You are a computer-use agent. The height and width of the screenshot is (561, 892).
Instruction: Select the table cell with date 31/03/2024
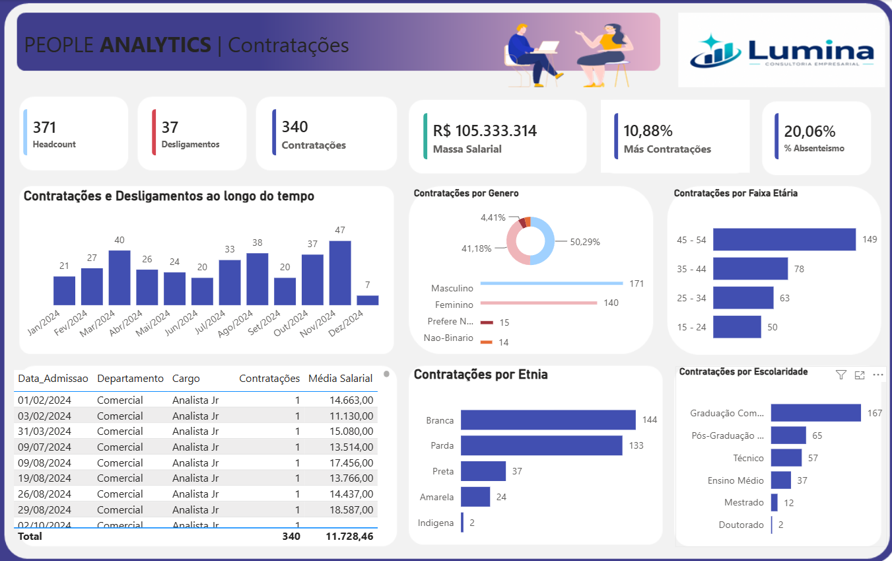click(x=44, y=431)
